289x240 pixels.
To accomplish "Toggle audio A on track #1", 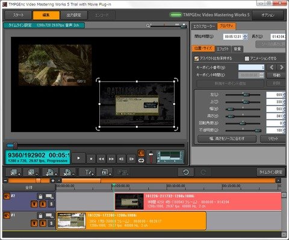I will [x=43, y=223].
